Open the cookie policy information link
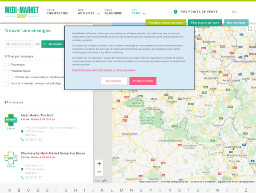The width and height of the screenshot is (256, 193). 104,70
